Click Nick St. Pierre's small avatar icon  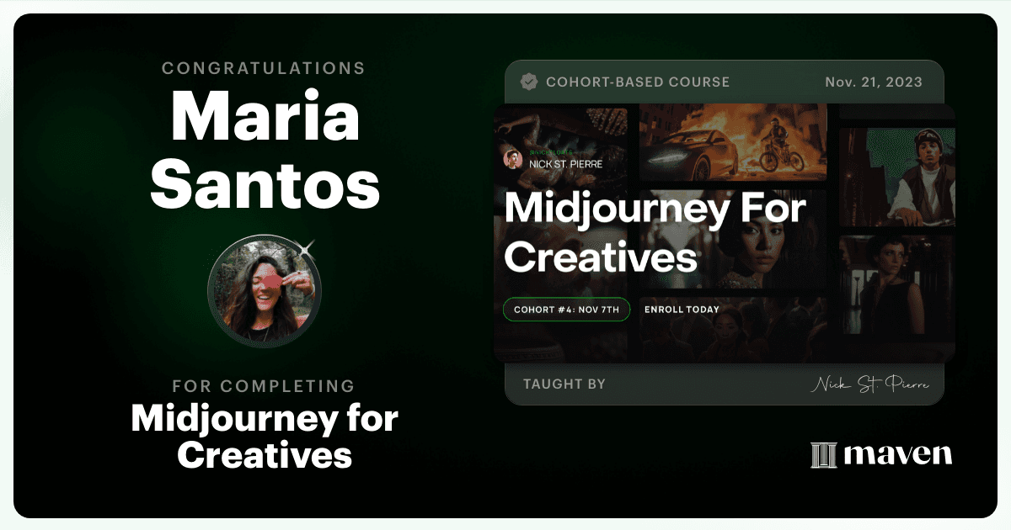click(x=512, y=158)
